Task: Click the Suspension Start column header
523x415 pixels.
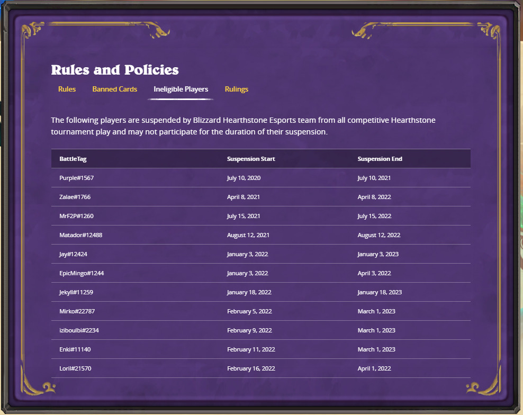Action: coord(251,159)
